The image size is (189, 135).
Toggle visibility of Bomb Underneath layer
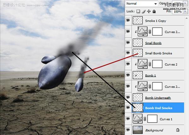pyautogui.click(x=128, y=97)
